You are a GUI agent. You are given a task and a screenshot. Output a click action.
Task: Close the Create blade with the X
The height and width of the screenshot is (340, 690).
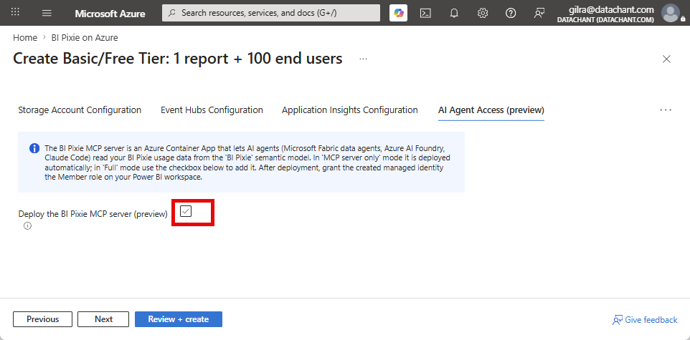(666, 59)
